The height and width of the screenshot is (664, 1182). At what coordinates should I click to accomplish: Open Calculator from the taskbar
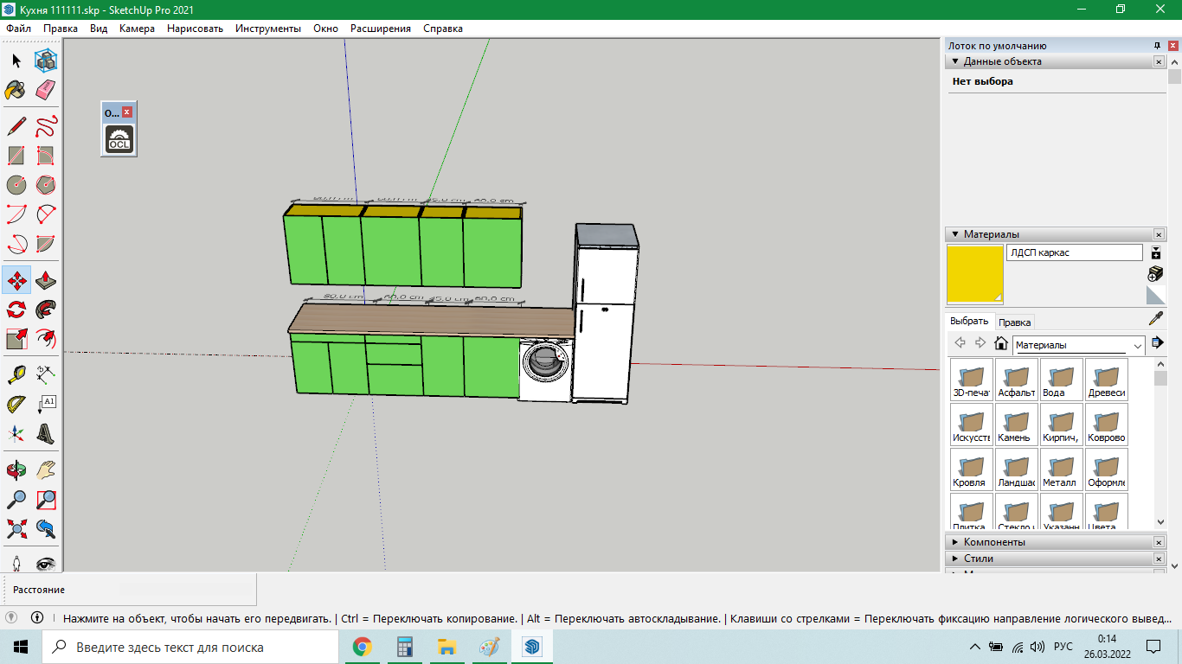point(404,647)
